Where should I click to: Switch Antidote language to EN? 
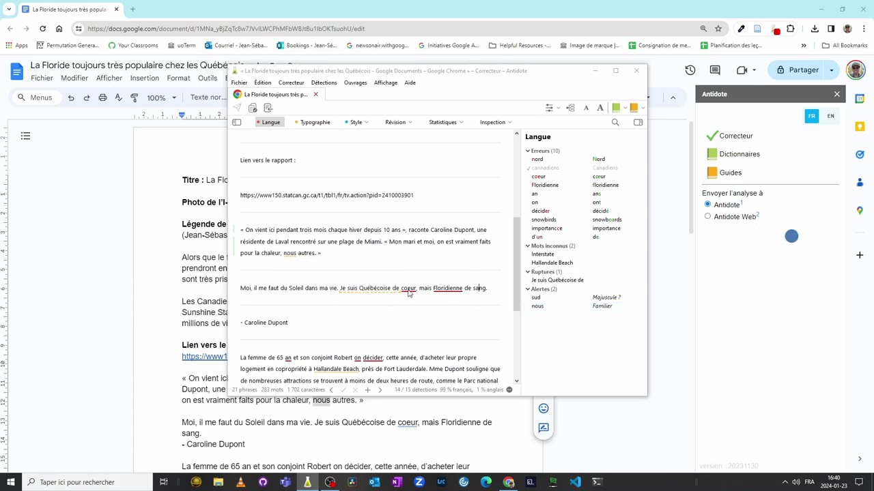coord(830,116)
